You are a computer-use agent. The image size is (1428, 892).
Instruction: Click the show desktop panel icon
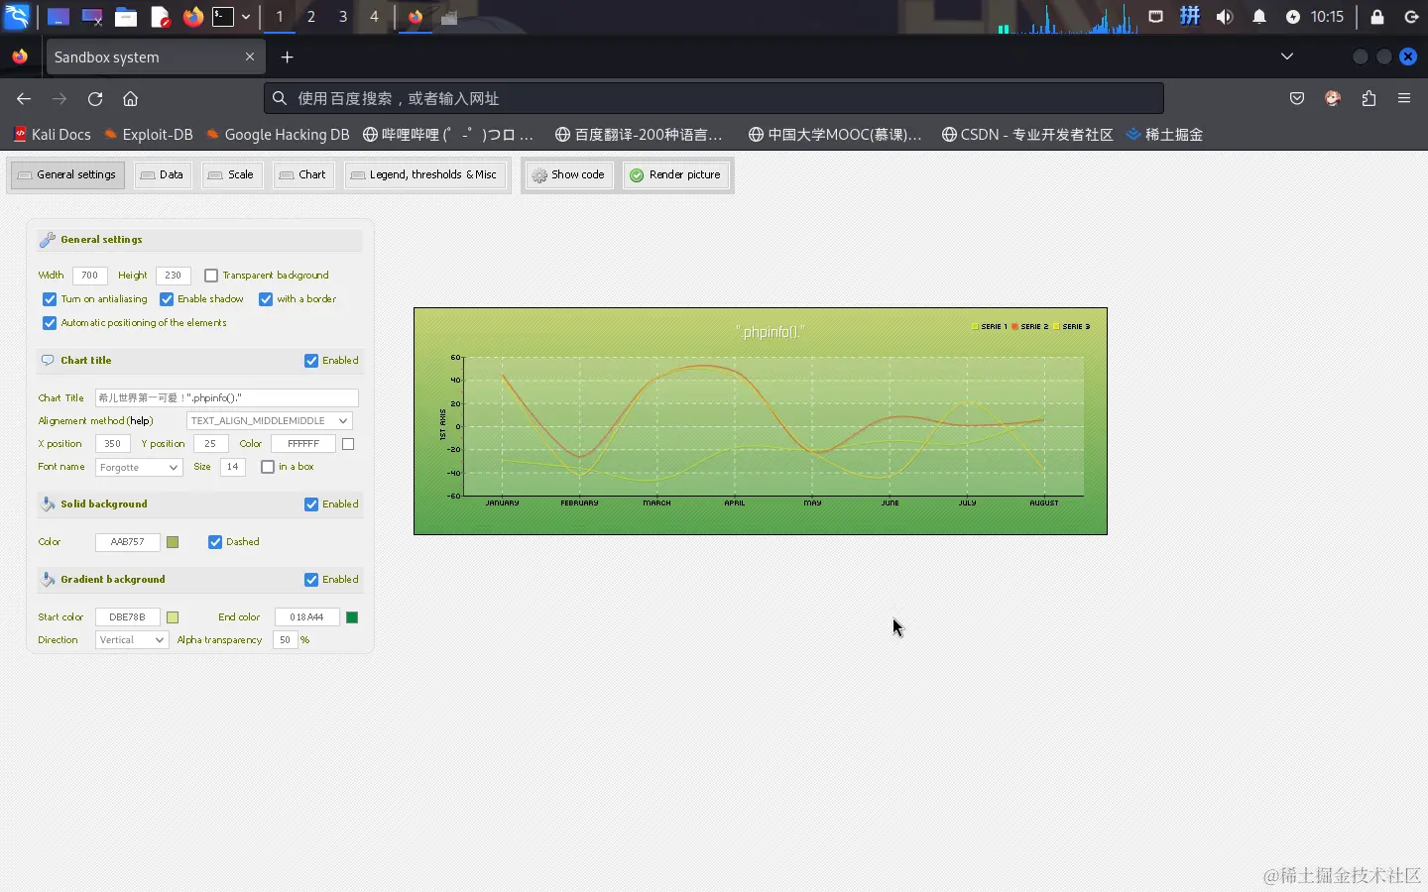coord(59,17)
